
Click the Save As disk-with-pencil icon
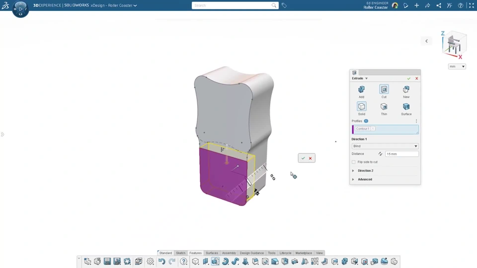[117, 262]
